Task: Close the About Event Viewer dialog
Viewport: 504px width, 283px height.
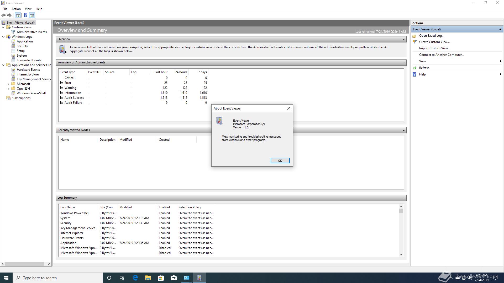Action: (x=288, y=108)
